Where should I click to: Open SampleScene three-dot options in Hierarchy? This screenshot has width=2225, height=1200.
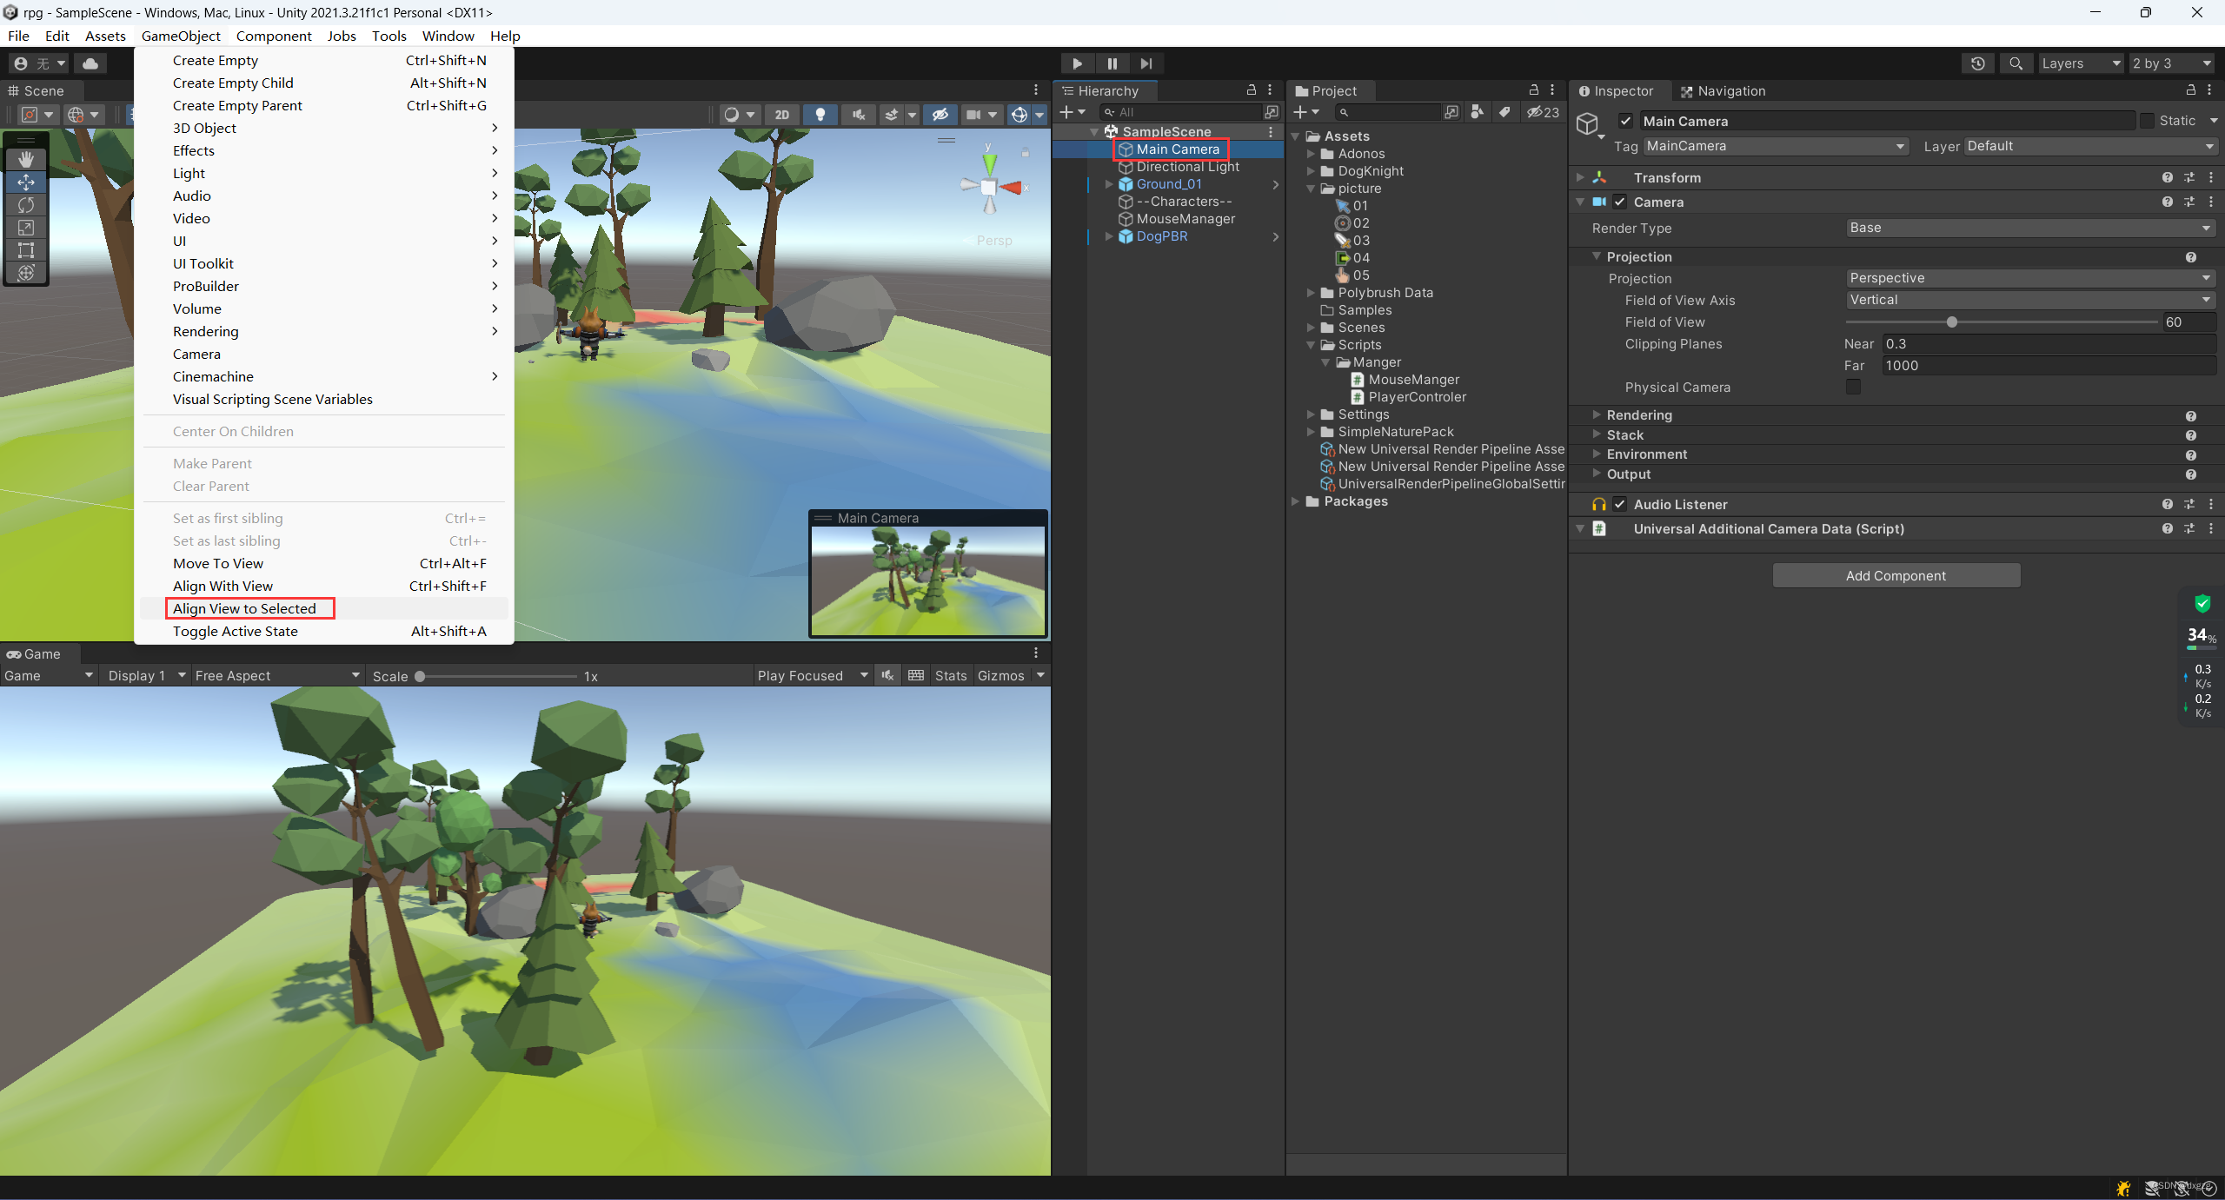(1271, 131)
